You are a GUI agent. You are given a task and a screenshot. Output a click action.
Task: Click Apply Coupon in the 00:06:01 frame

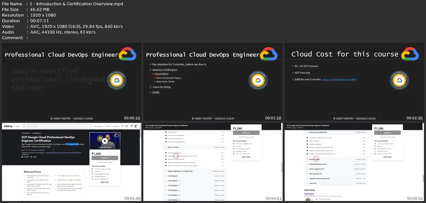tap(388, 157)
